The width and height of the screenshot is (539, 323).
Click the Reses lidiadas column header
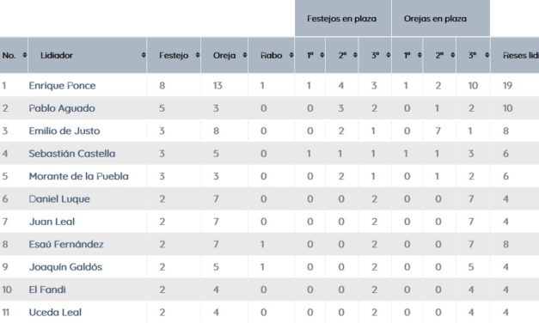pos(515,55)
